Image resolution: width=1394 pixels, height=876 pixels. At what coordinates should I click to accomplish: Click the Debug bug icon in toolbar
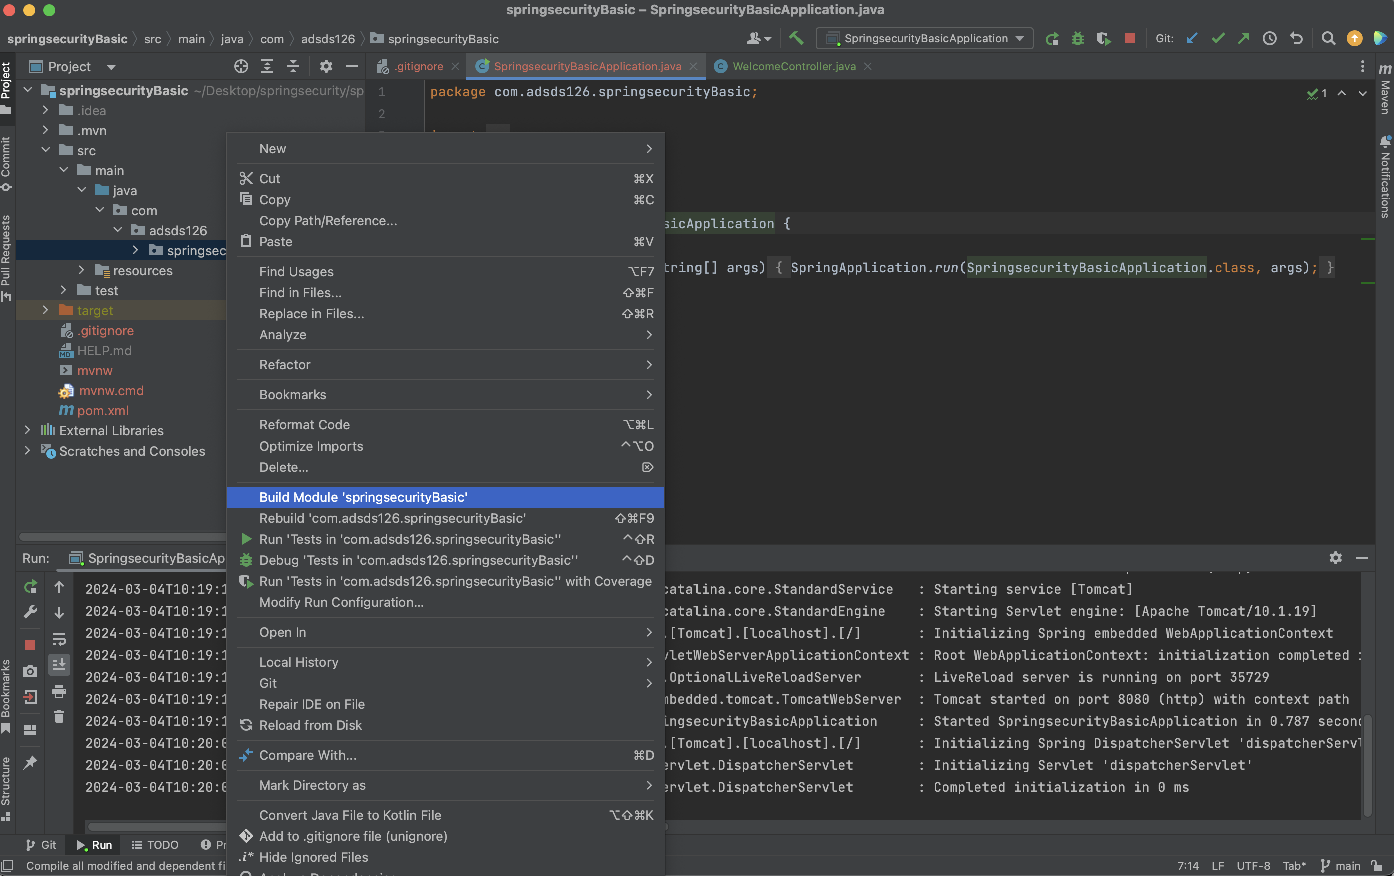point(1077,38)
